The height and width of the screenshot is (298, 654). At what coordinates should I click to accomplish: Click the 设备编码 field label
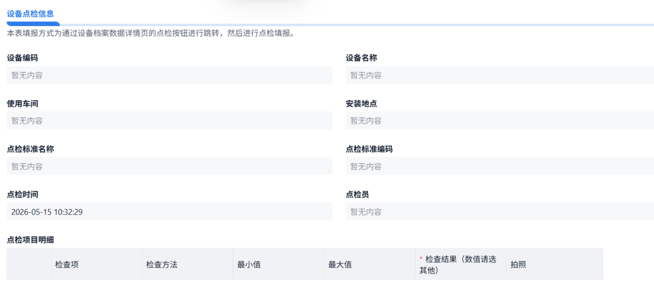[22, 58]
